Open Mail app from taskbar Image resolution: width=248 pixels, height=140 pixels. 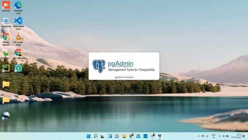point(138,136)
